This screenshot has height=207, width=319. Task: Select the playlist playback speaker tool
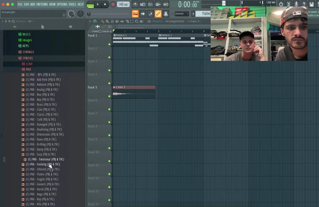pos(142,21)
